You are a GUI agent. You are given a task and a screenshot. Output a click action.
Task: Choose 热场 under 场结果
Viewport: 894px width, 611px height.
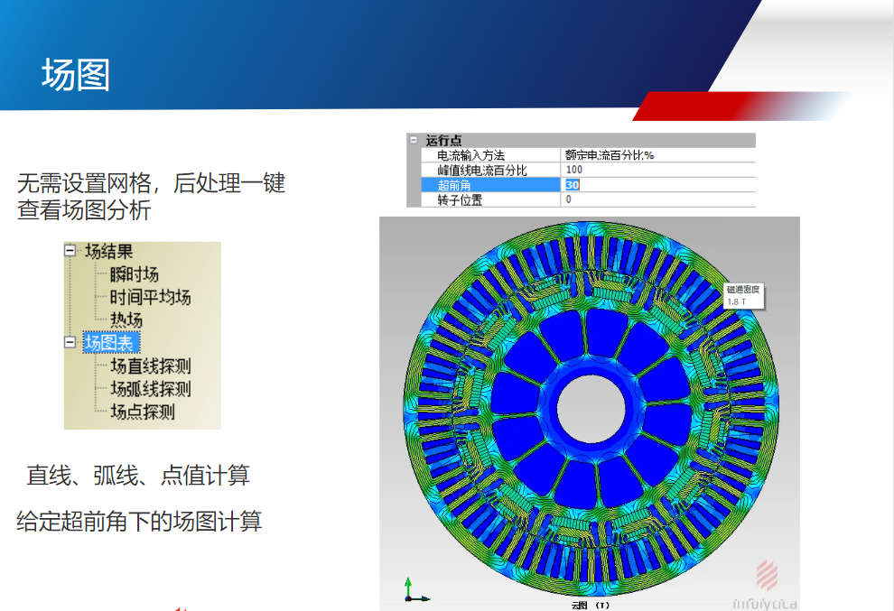tap(126, 319)
